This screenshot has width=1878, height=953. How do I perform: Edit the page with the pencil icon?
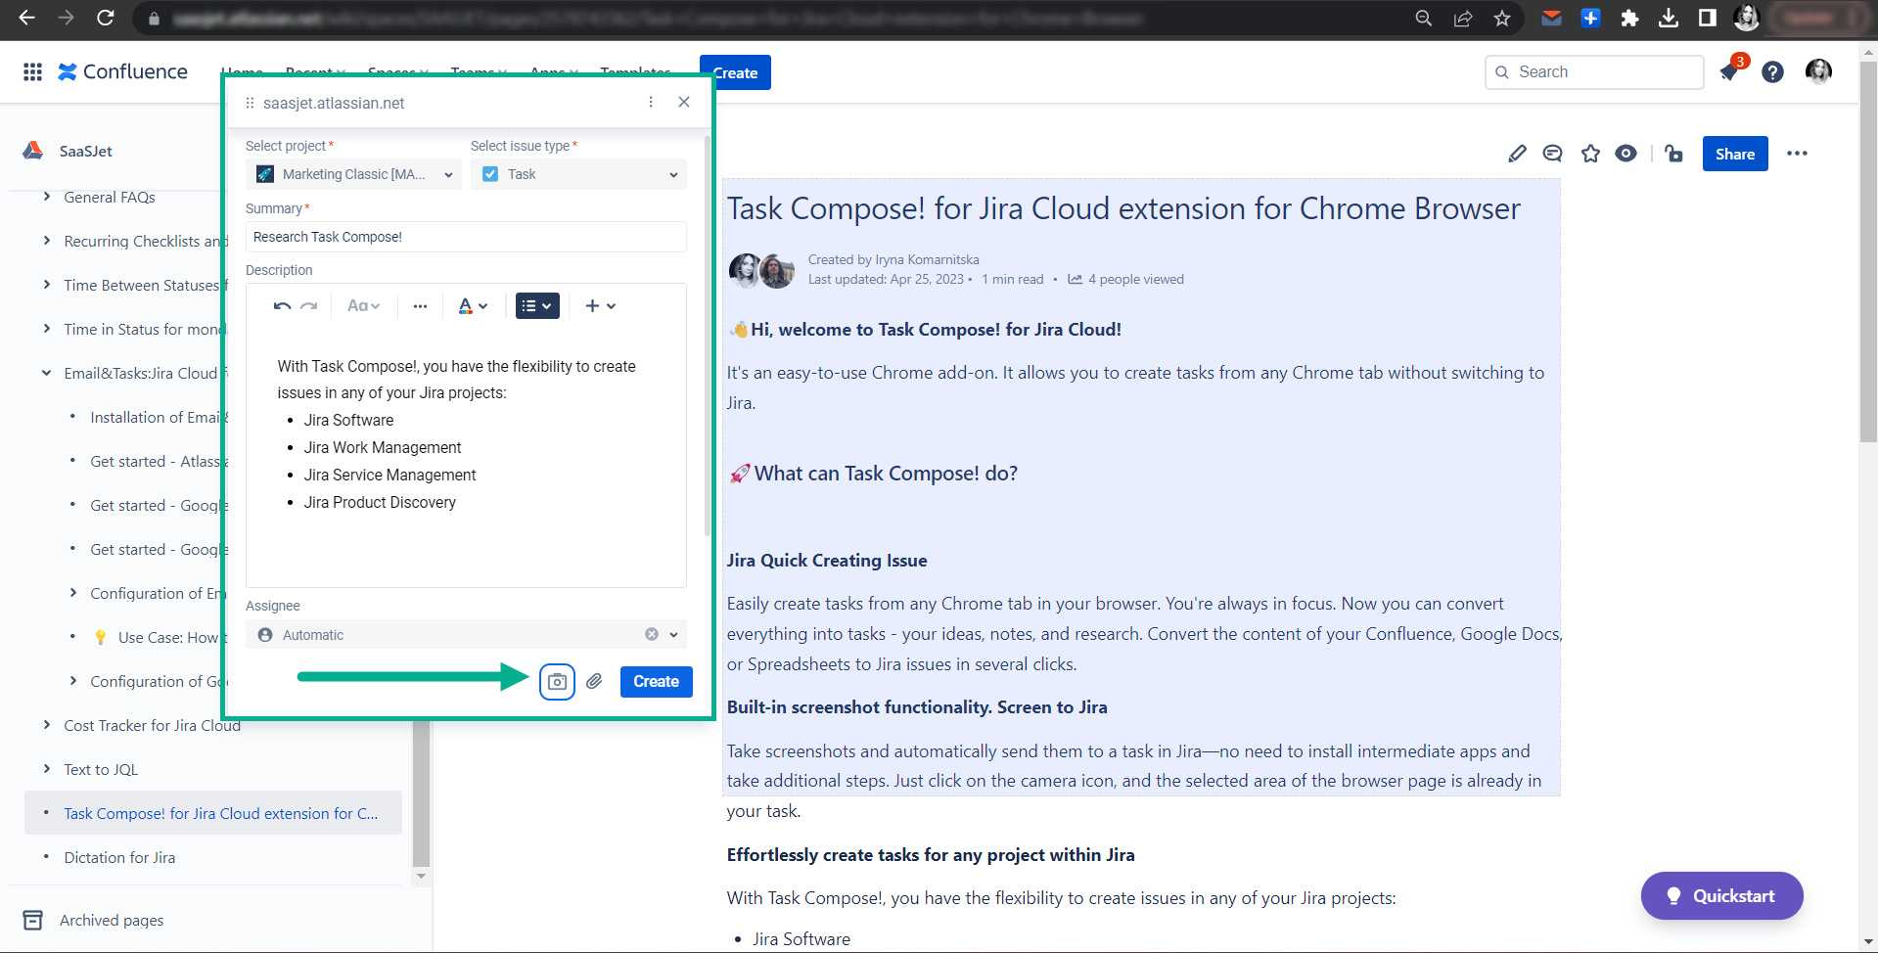[1517, 154]
